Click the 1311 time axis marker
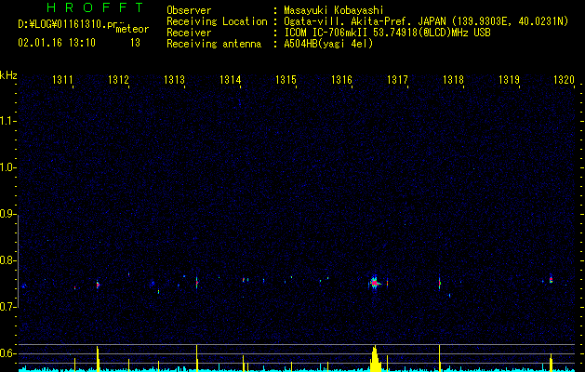Screen dimensions: 585x372 click(62, 80)
